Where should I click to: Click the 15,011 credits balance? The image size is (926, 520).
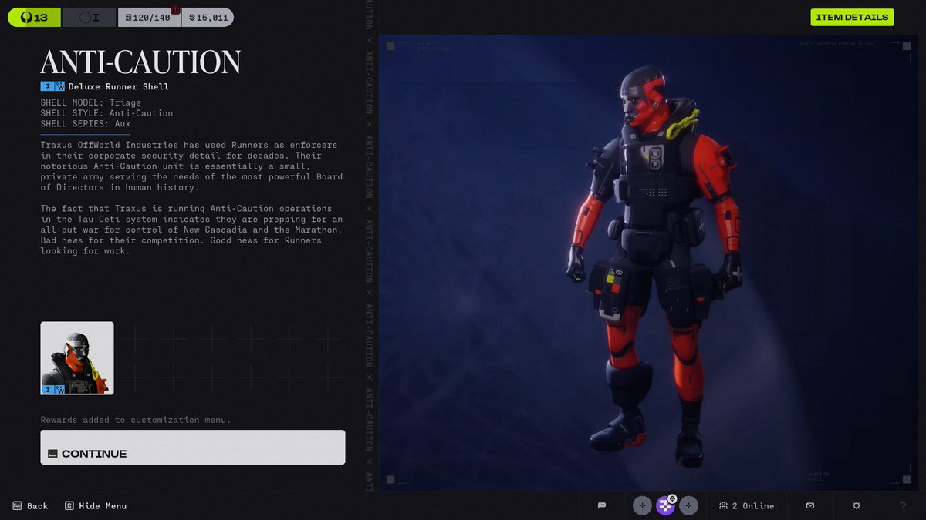tap(208, 17)
